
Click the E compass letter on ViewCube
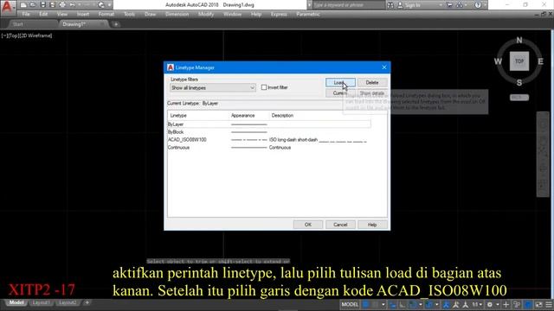[x=540, y=61]
